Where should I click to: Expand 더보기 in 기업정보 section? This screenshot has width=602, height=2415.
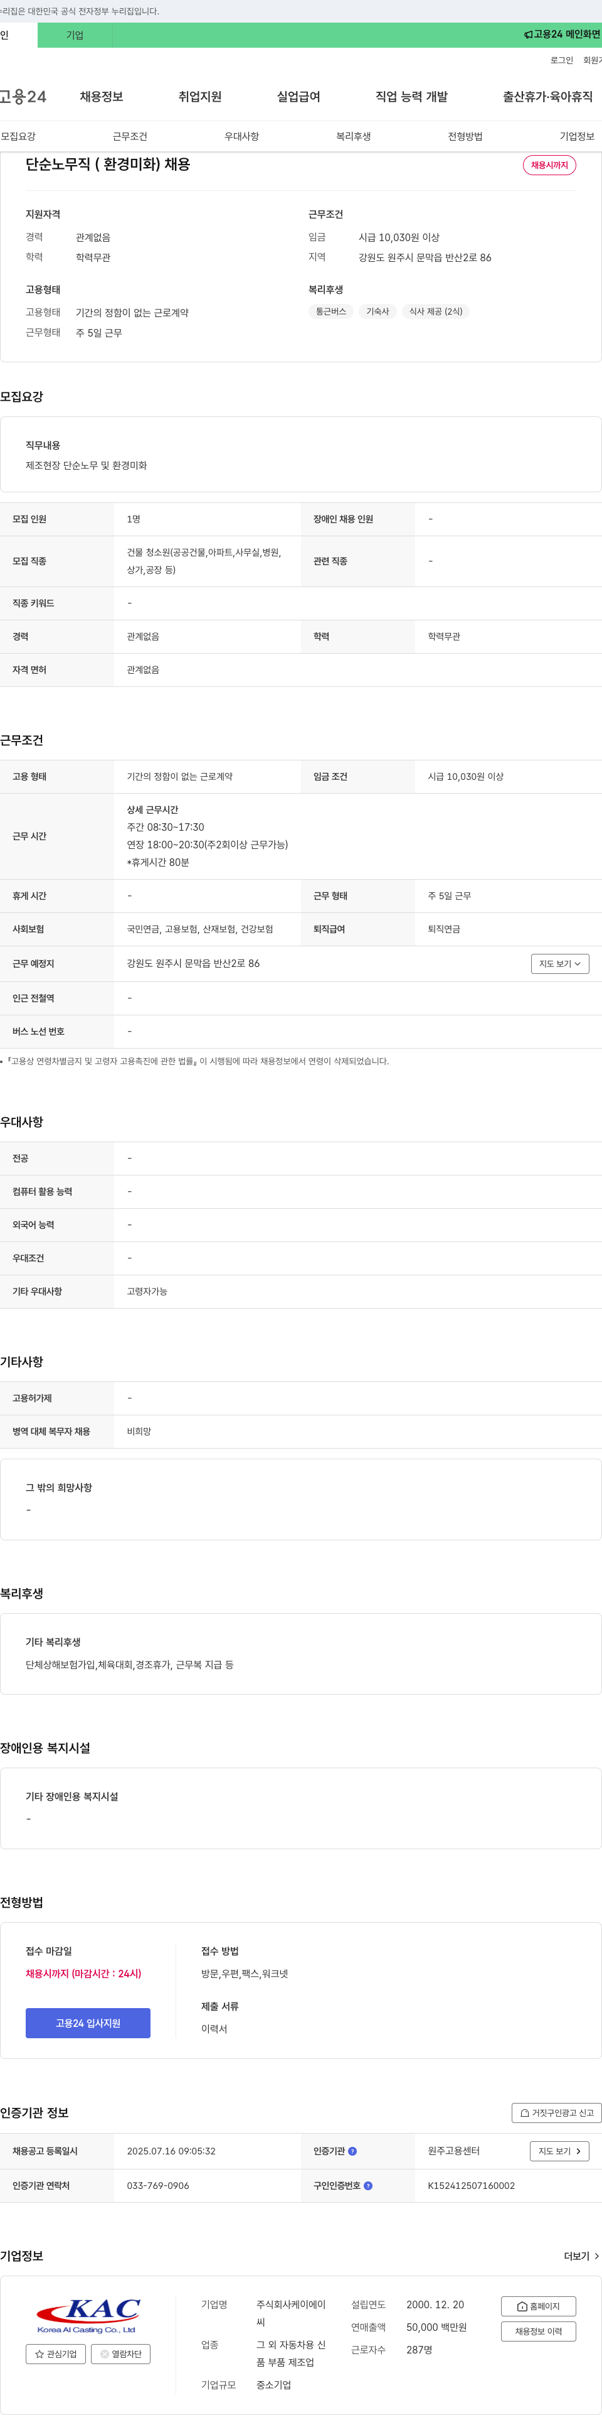581,2257
